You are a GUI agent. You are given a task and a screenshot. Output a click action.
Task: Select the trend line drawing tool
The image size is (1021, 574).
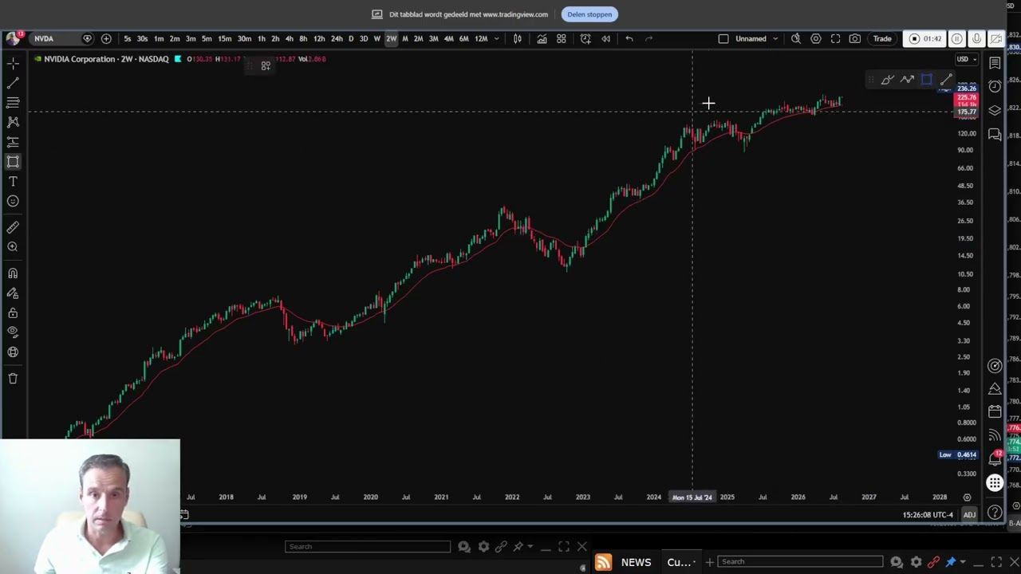(x=13, y=83)
